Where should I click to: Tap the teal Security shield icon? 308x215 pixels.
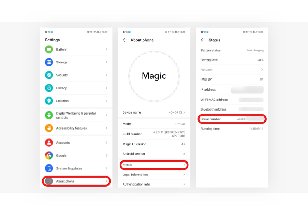coord(49,75)
